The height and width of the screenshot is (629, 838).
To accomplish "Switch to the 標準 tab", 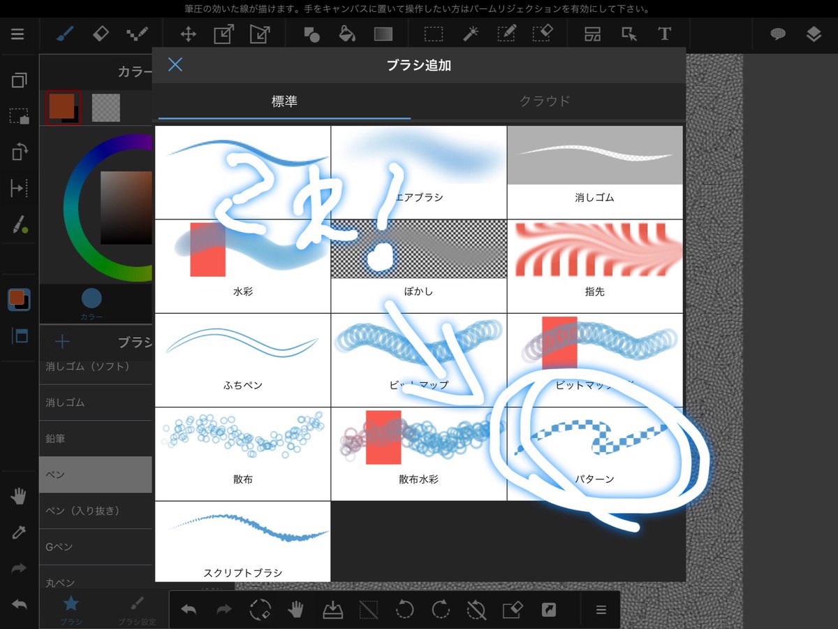I will 284,101.
